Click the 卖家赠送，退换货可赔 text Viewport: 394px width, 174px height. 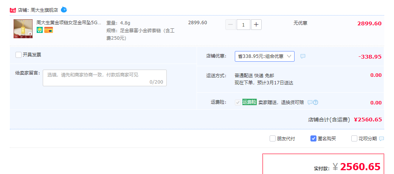point(281,103)
